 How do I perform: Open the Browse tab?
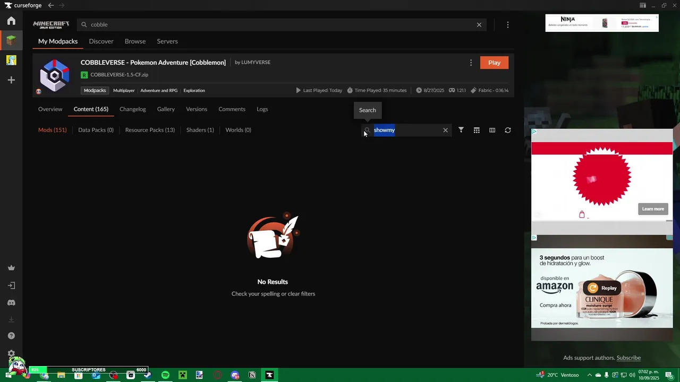(x=135, y=41)
